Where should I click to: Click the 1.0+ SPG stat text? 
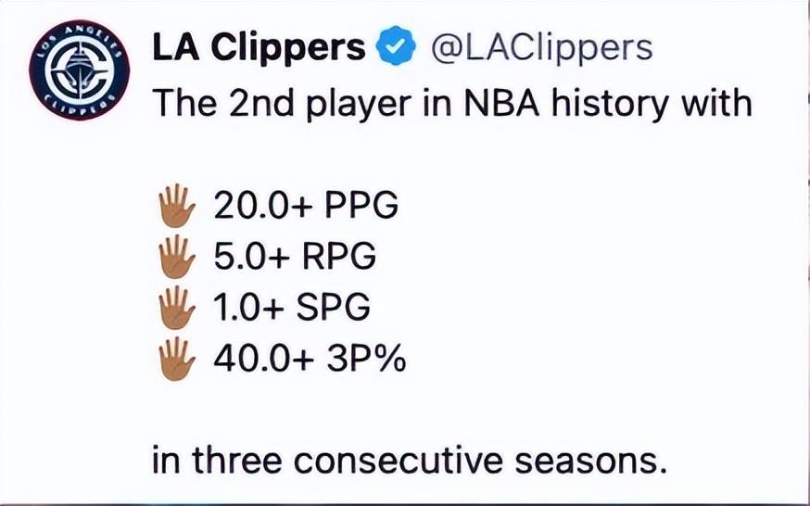pyautogui.click(x=292, y=308)
